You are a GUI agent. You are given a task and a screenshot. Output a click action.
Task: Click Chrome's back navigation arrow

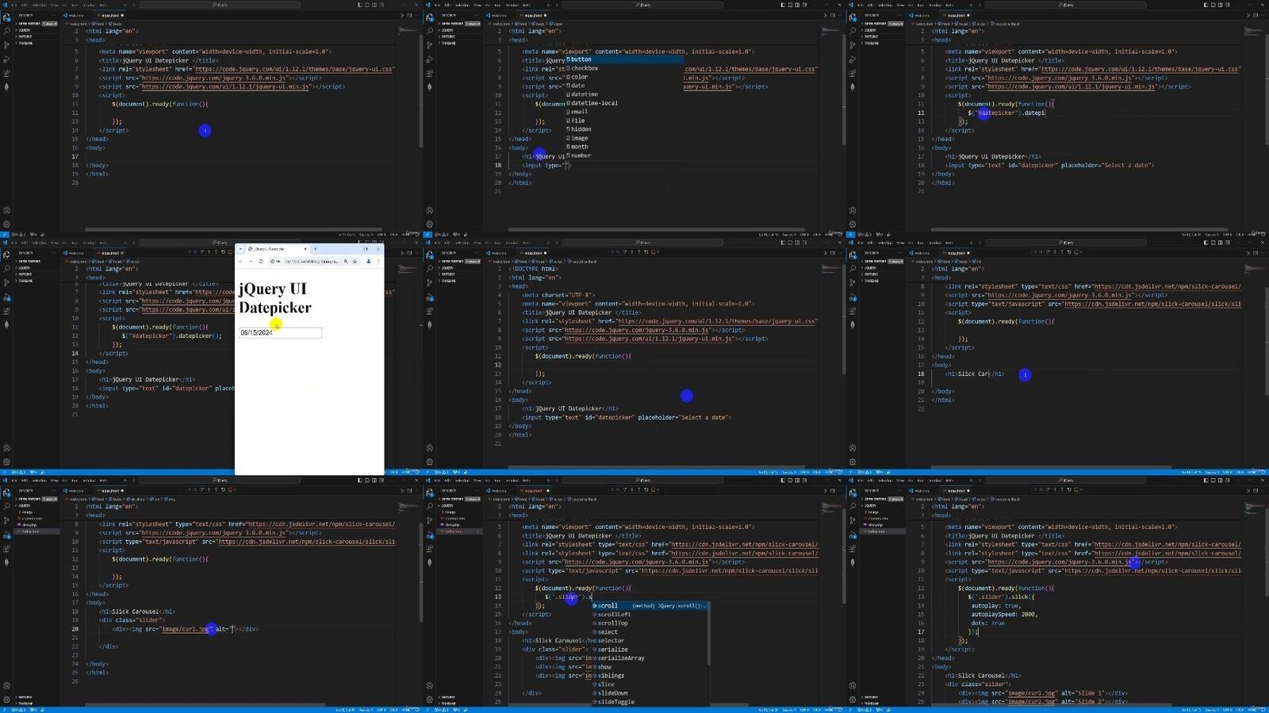tap(241, 261)
